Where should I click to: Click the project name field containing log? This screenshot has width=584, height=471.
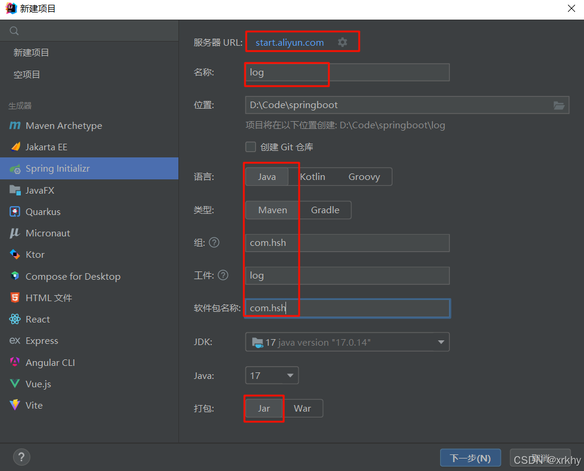pyautogui.click(x=347, y=72)
